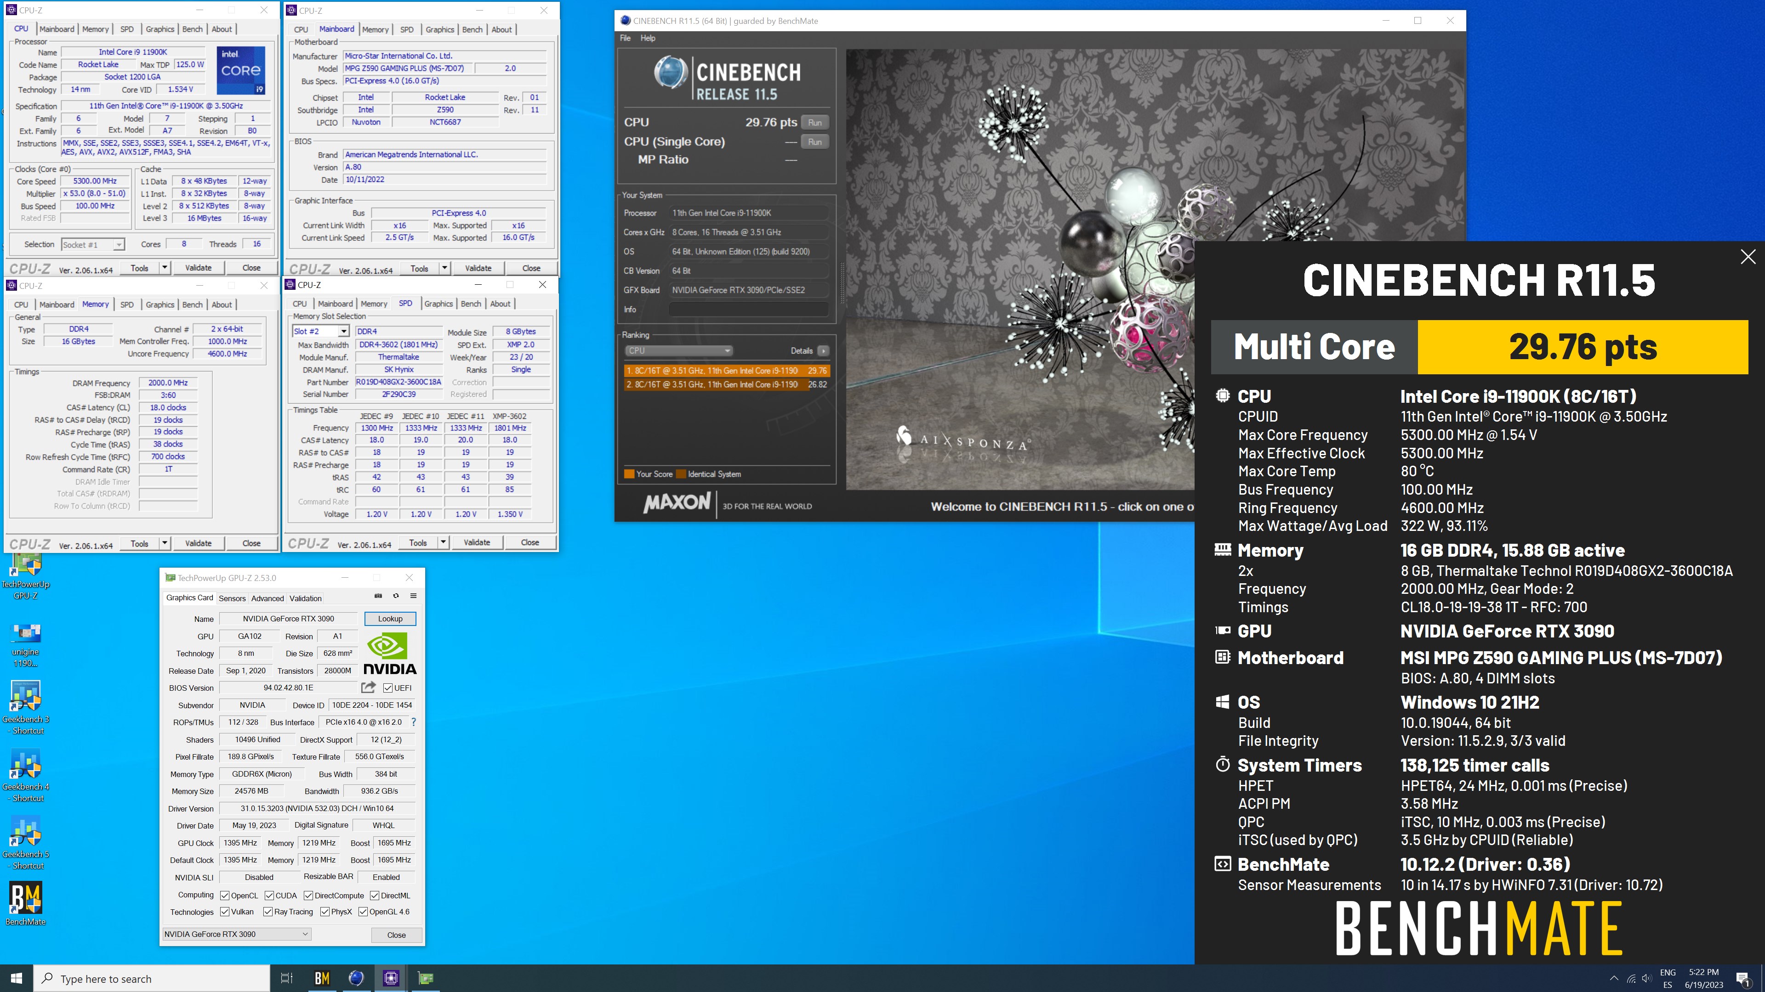Expand Tools arrow in CPU tab window
1765x992 pixels.
coord(165,268)
